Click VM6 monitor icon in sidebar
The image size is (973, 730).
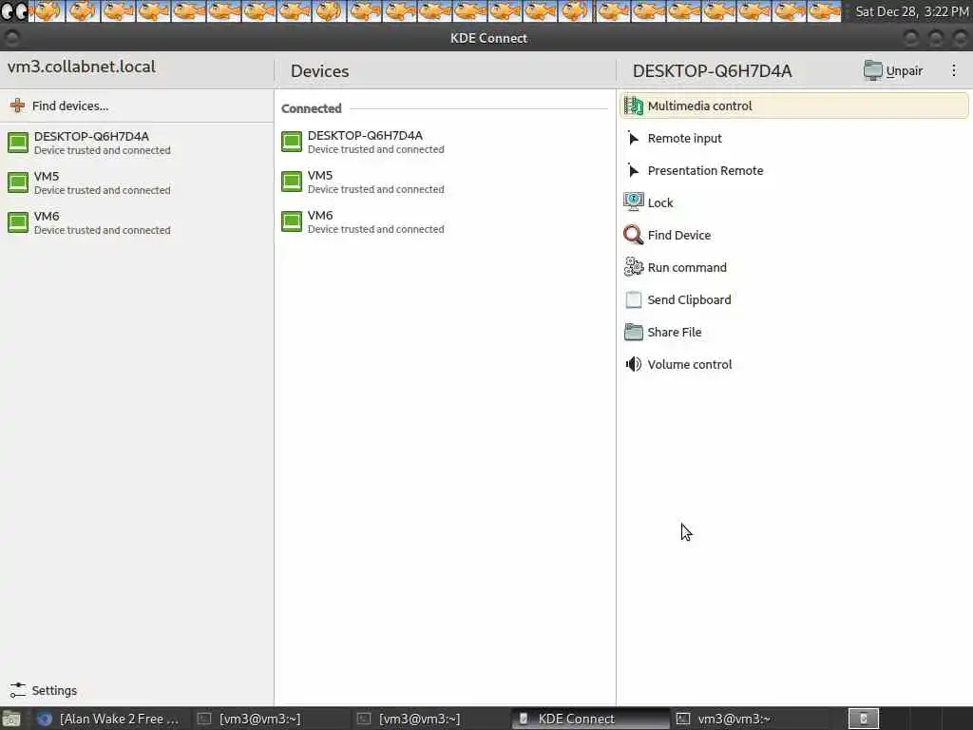coord(18,222)
